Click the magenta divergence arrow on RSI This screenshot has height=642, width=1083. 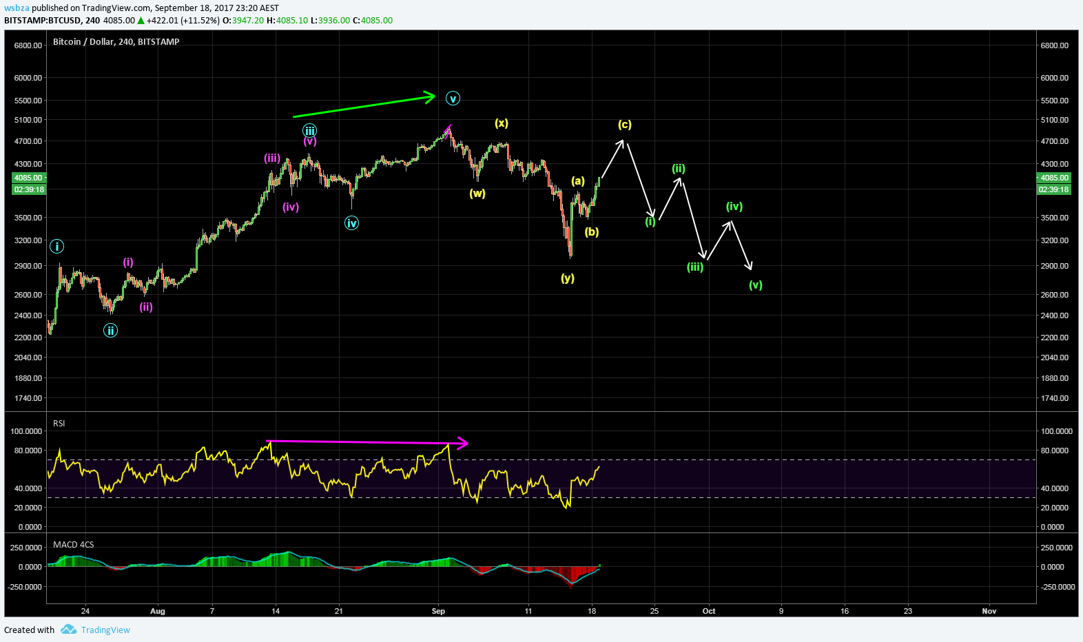[x=367, y=442]
